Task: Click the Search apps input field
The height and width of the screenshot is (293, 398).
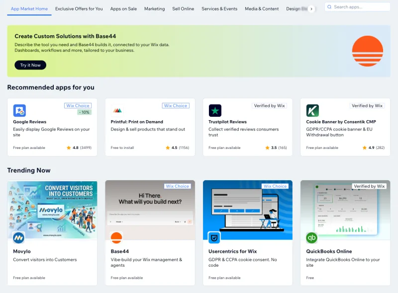Action: click(357, 7)
